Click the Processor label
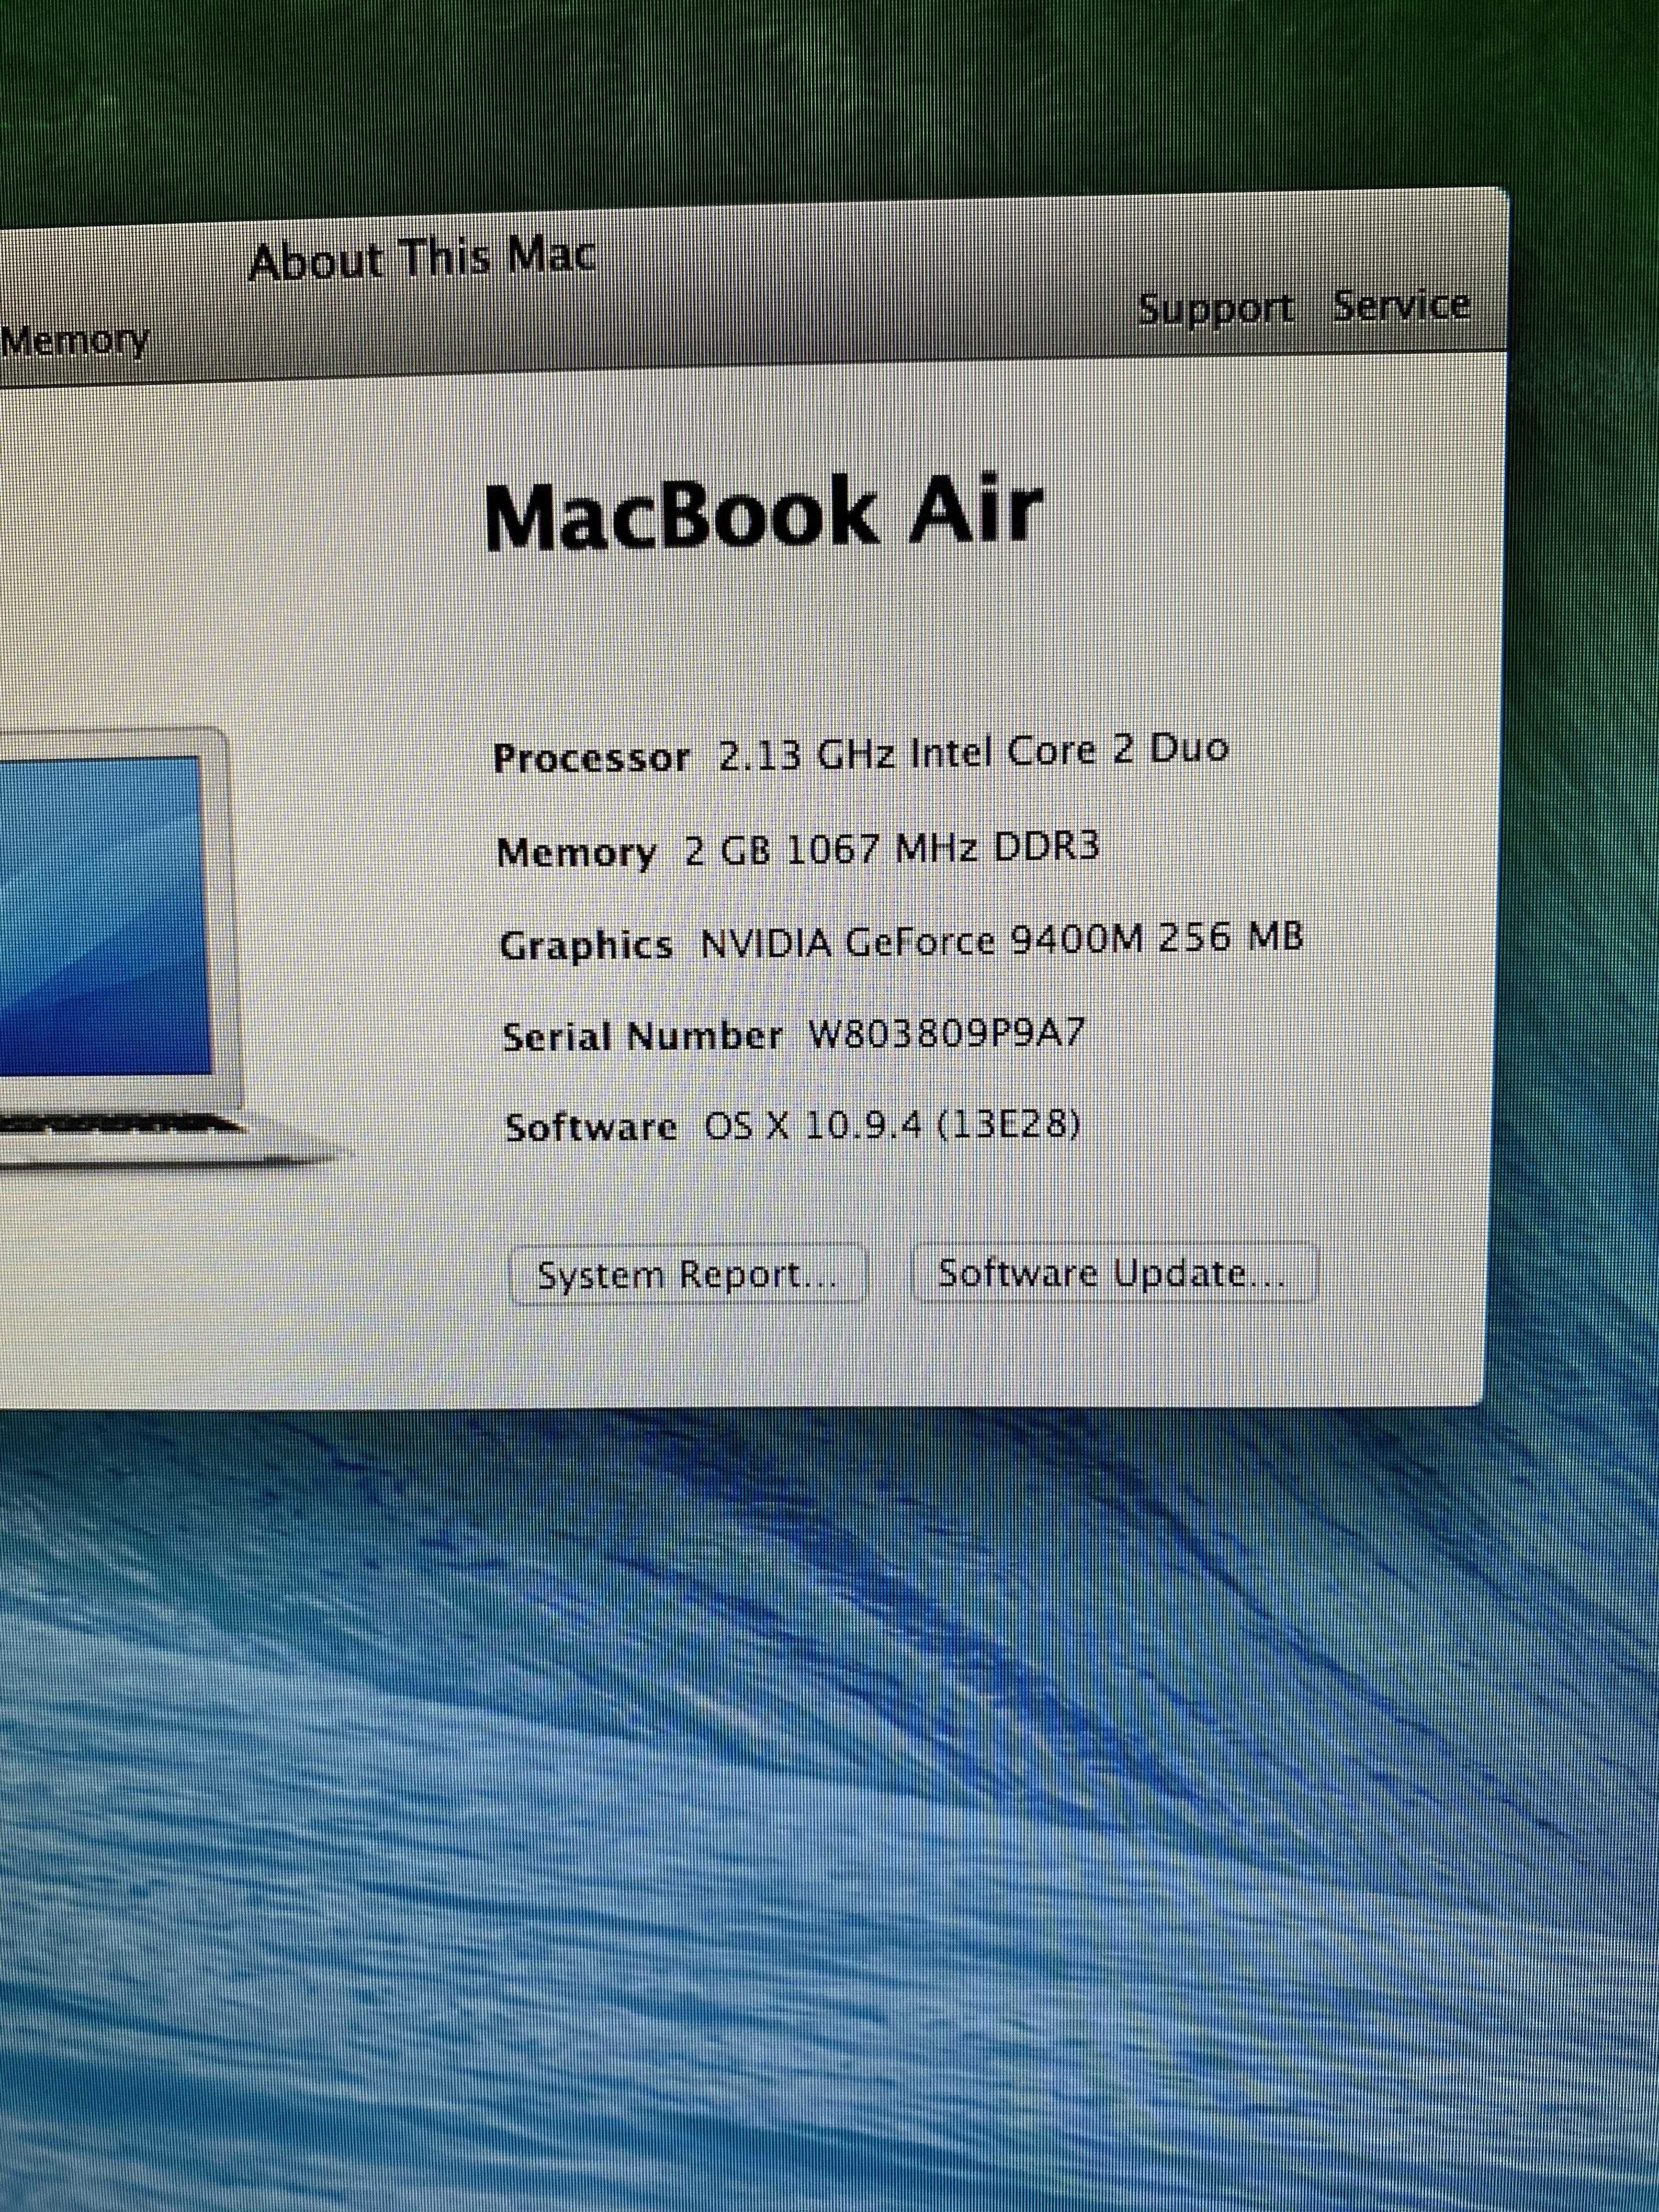The width and height of the screenshot is (1659, 2212). tap(592, 758)
